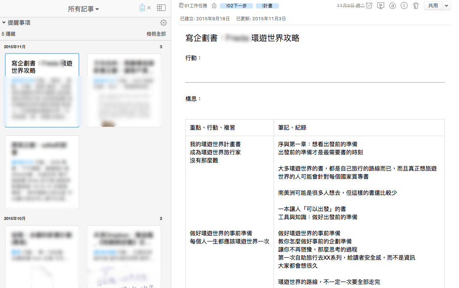
Task: Open the 01工作任務 notebook selector
Action: (x=193, y=6)
